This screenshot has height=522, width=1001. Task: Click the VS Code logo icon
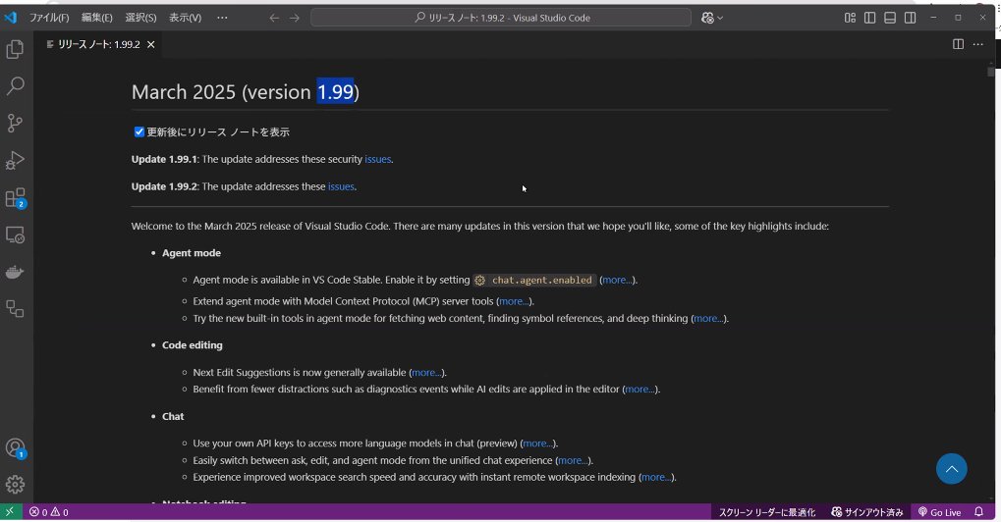(10, 18)
